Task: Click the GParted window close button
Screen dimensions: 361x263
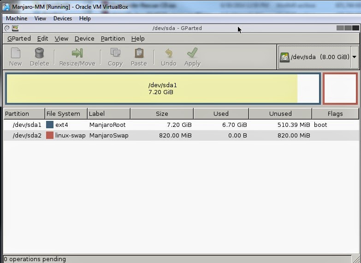Action: [x=355, y=28]
